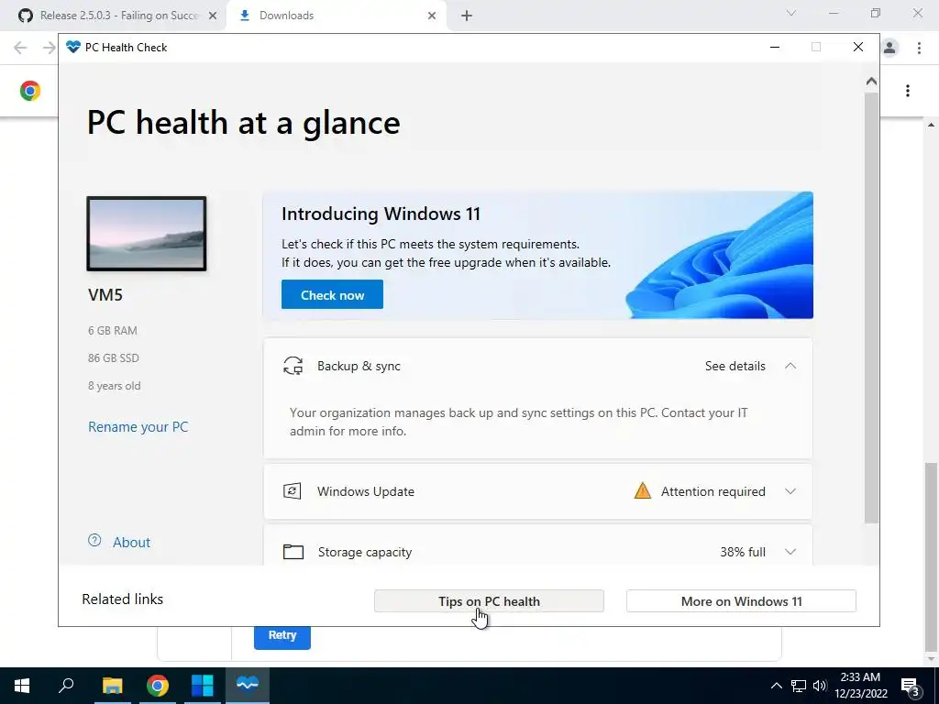Open Chrome three-dot menu in toolbar
Screen dimensions: 939x704
coord(919,48)
